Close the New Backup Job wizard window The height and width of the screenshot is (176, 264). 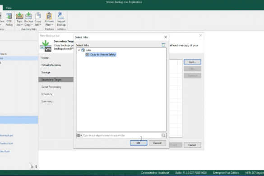(200, 36)
